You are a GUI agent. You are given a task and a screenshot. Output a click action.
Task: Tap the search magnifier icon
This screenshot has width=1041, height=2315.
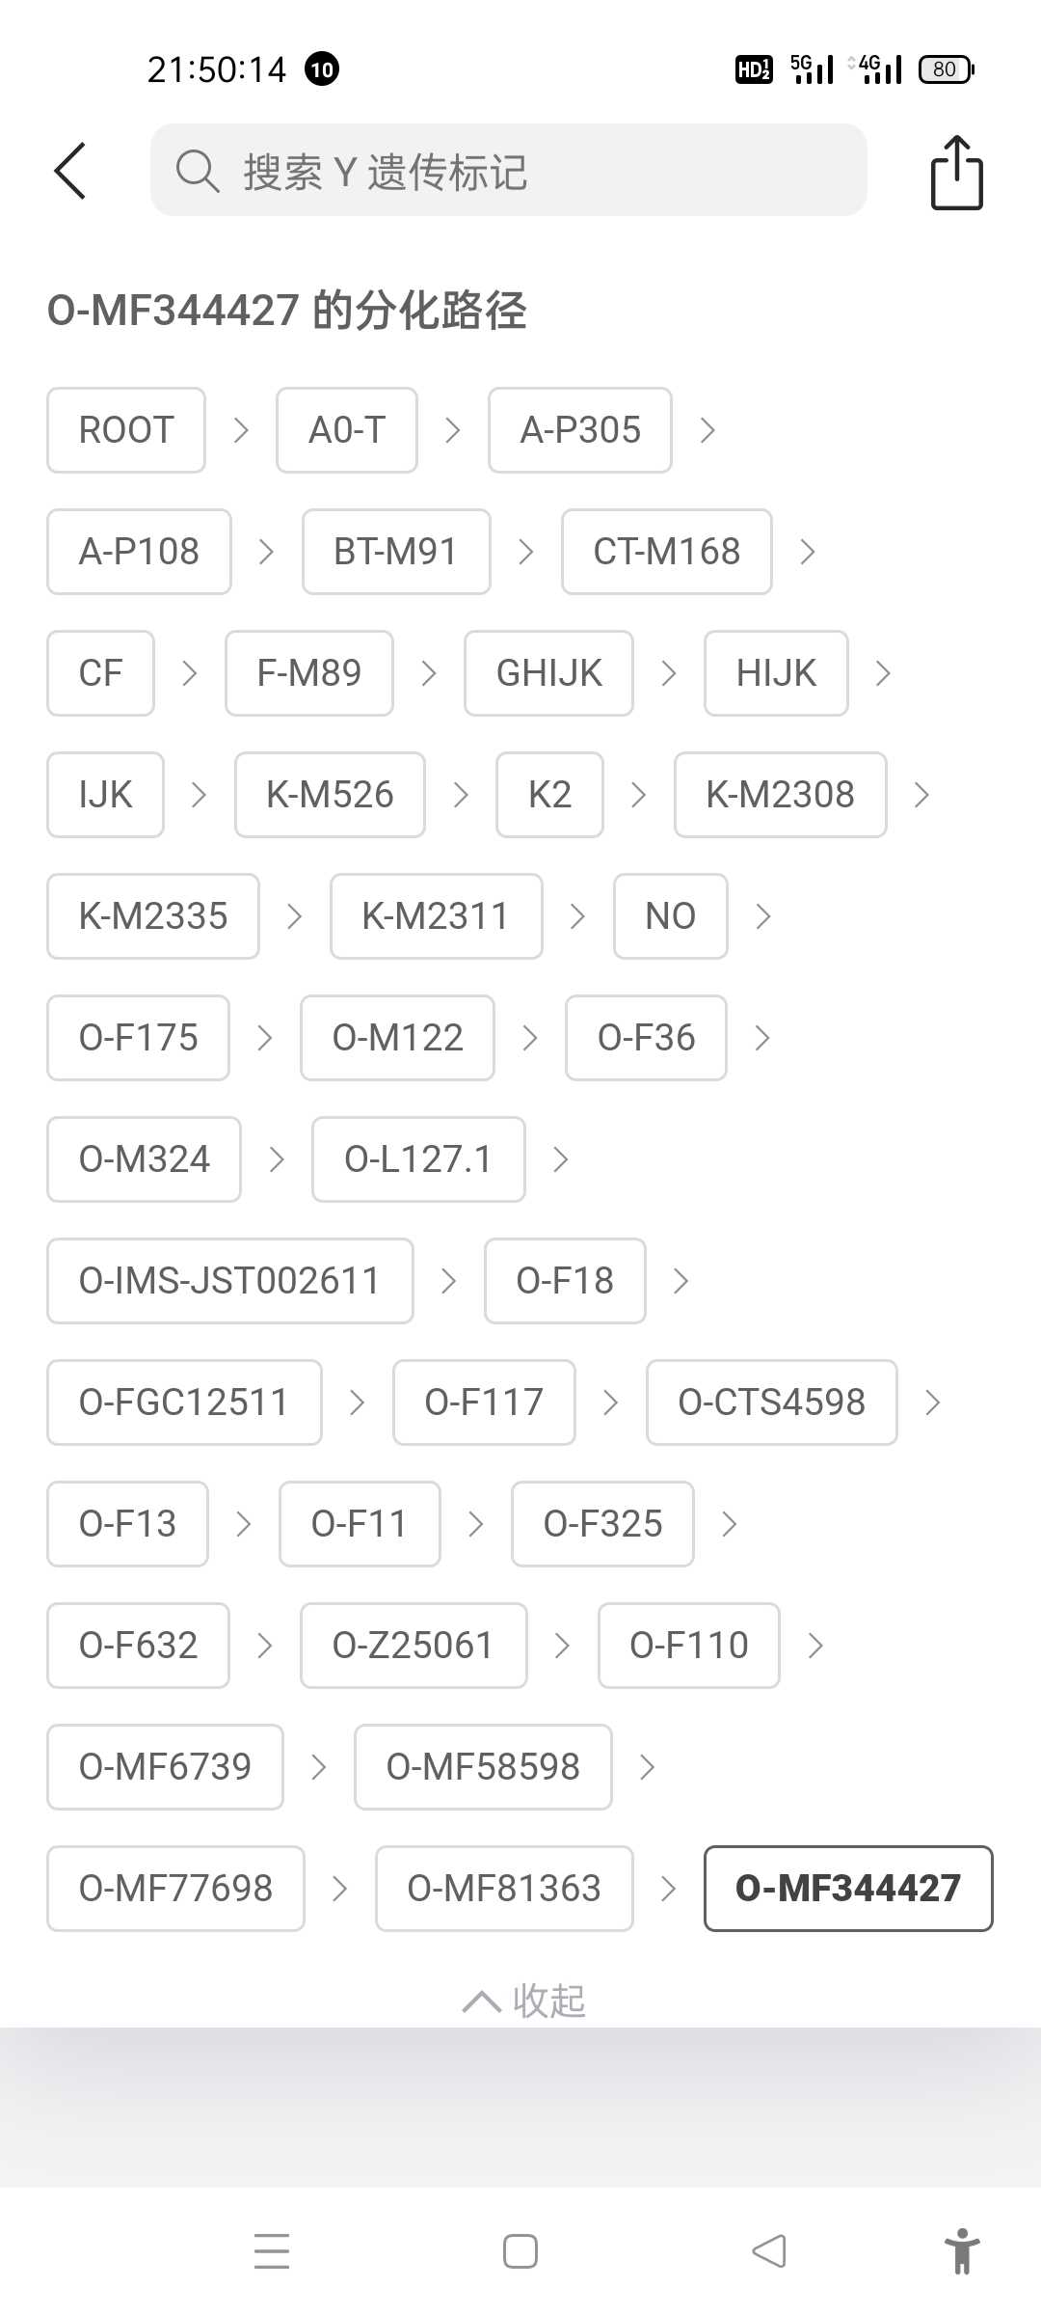click(197, 172)
